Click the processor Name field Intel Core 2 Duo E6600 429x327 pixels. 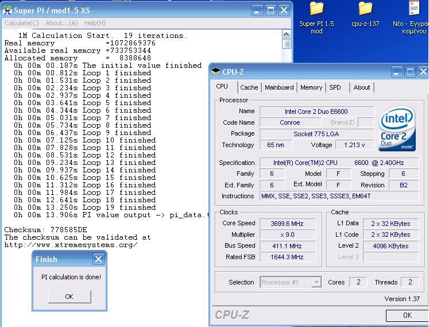tap(316, 111)
